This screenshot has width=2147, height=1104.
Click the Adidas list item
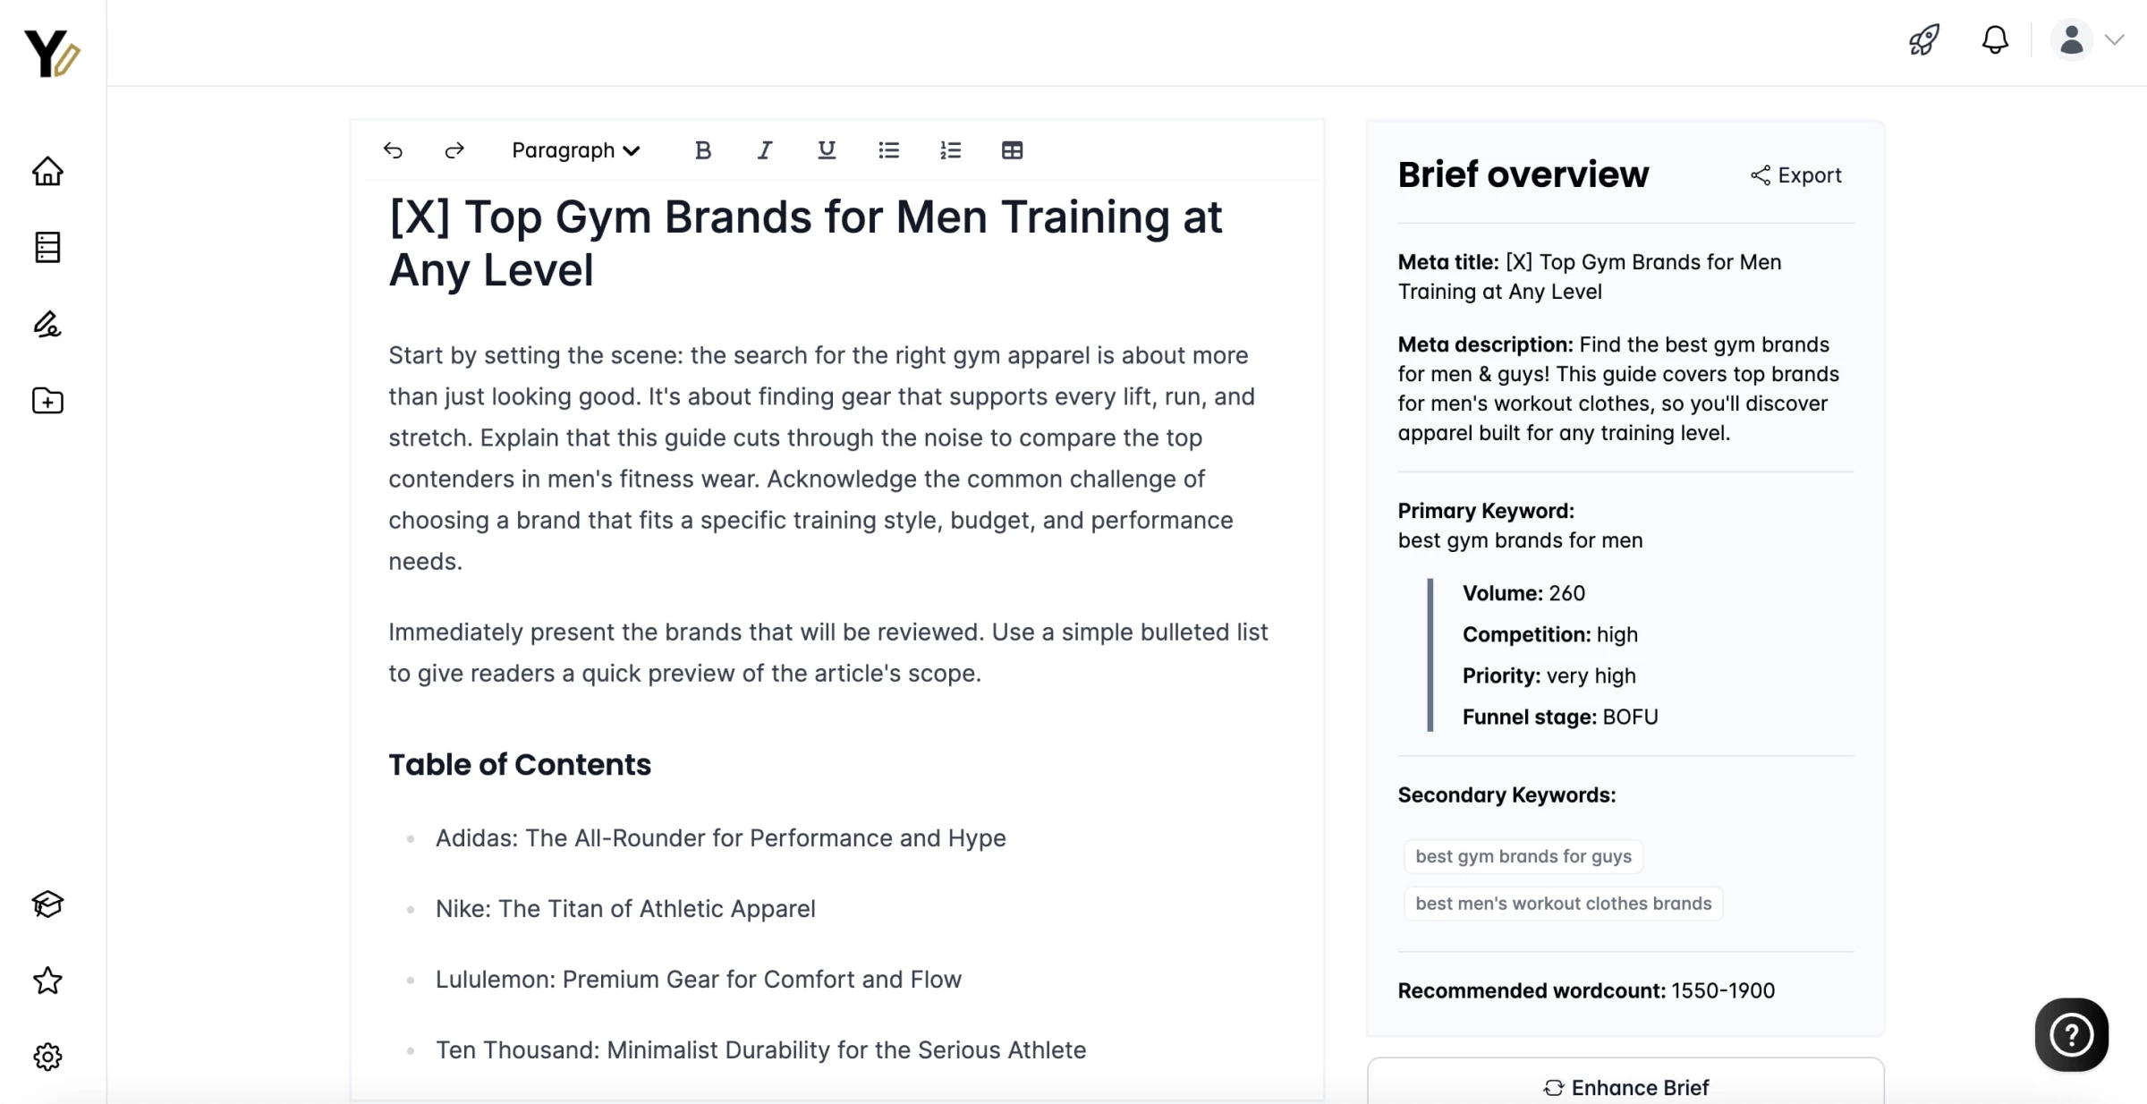pos(721,838)
